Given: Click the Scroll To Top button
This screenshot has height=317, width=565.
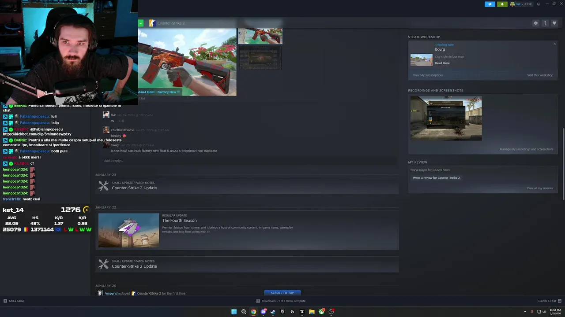Looking at the screenshot, I should tap(282, 293).
